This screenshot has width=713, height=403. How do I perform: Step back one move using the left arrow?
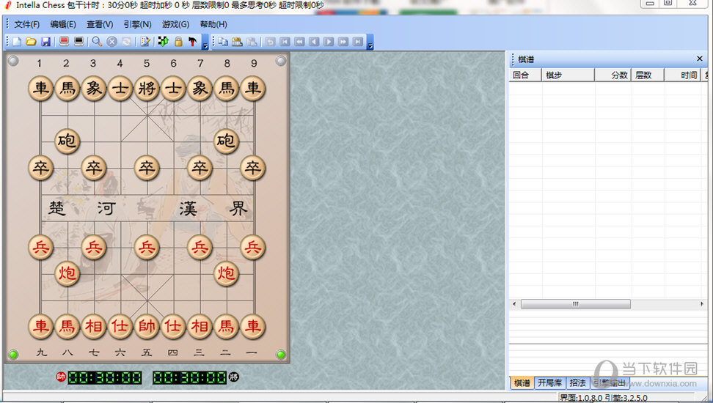(x=314, y=42)
